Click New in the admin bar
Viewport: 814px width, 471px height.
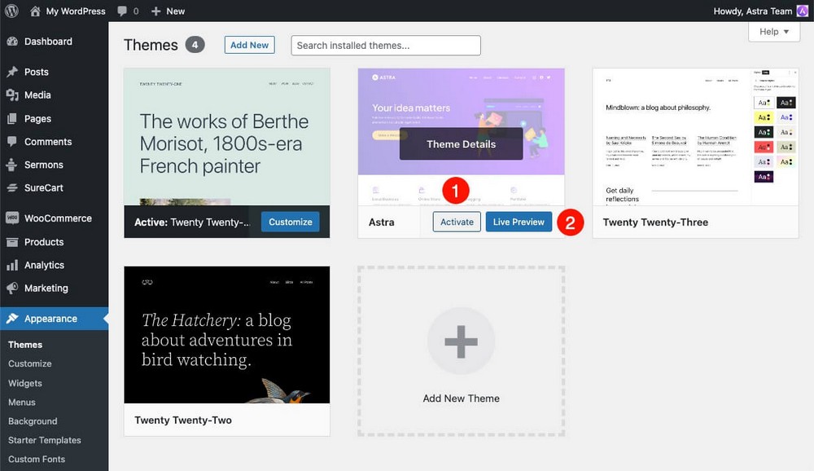pos(176,11)
